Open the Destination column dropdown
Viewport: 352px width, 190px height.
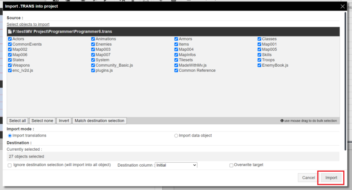176,165
